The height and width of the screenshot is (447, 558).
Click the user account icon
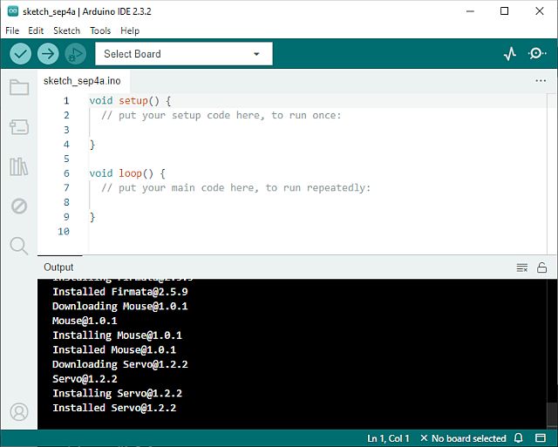pyautogui.click(x=18, y=411)
